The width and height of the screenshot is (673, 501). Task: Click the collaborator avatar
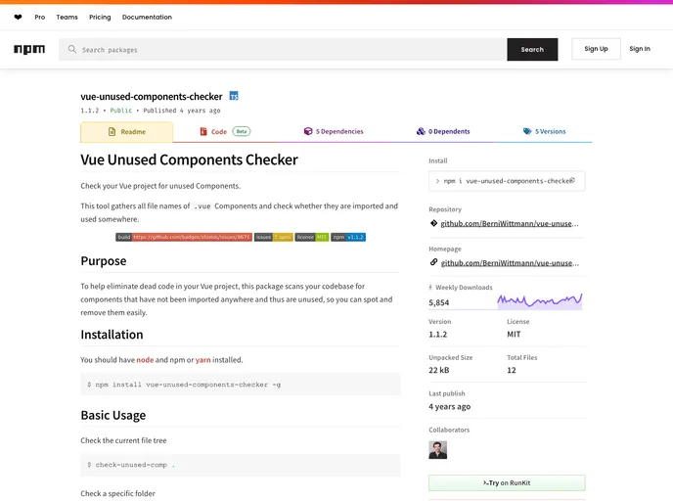(x=437, y=449)
